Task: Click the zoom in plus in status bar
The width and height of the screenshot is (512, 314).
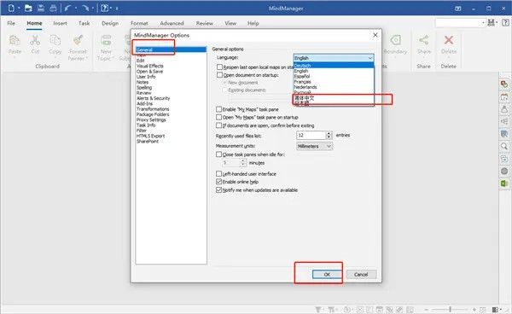Action: click(474, 310)
